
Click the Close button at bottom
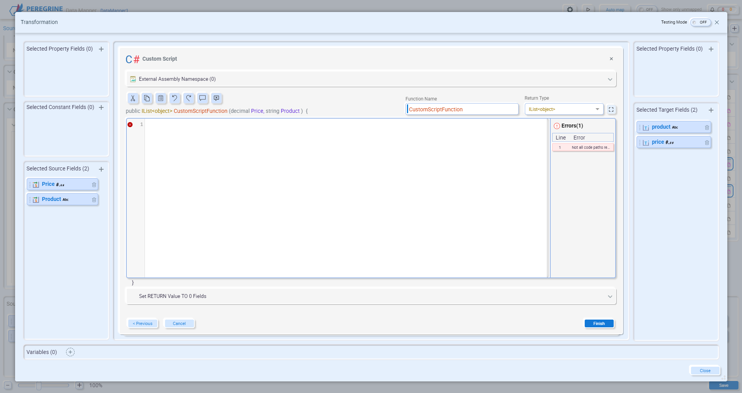click(x=705, y=371)
